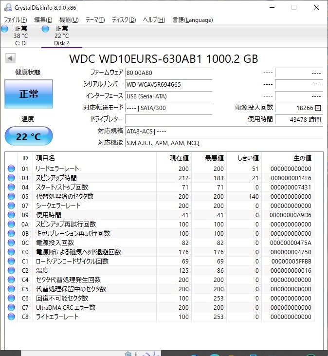Click the status orb for ID C4 row
328x356 pixels.
[x=11, y=280]
